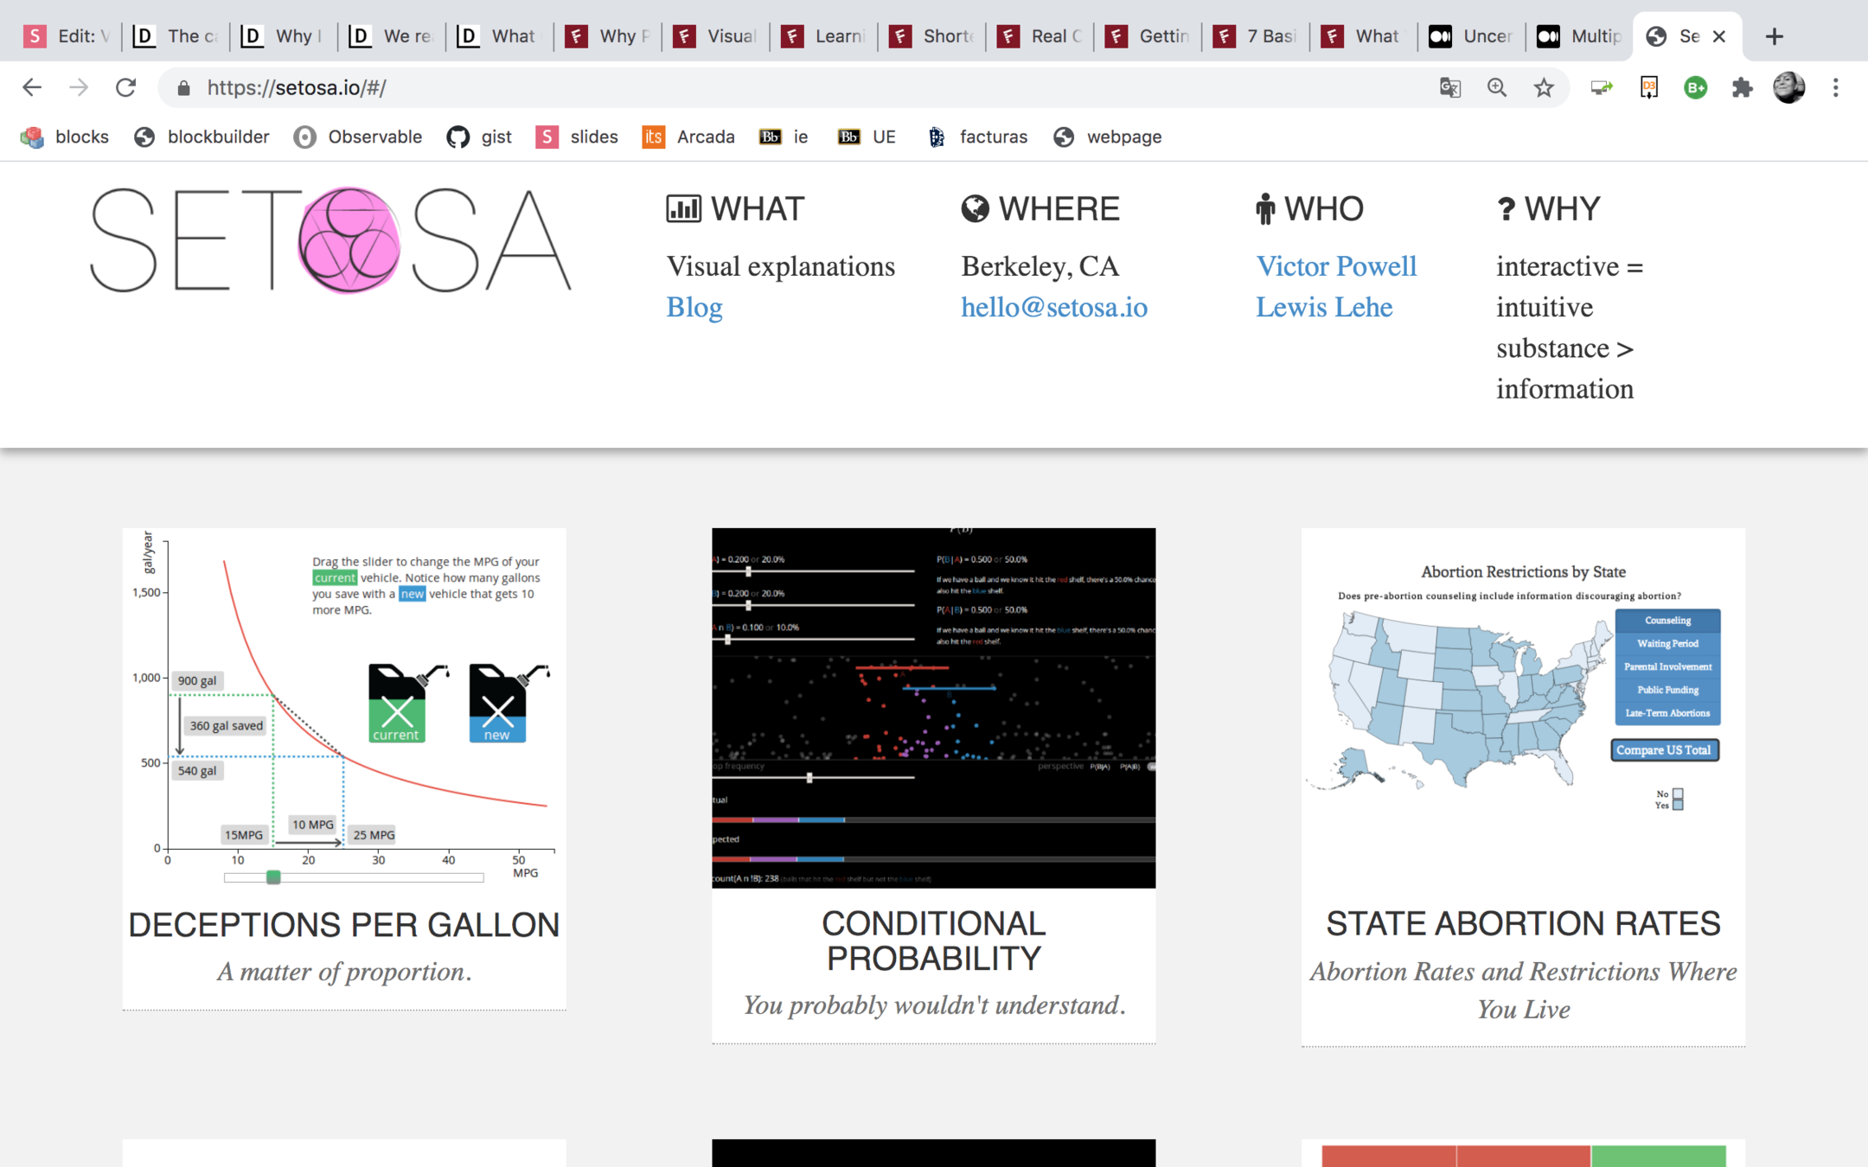This screenshot has width=1868, height=1167.
Task: Open the Conditional Probability thumbnail
Action: tap(933, 707)
